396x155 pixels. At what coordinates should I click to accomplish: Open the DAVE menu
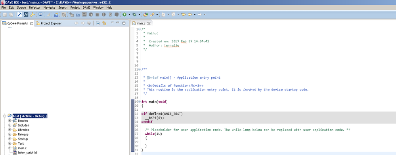(x=86, y=8)
